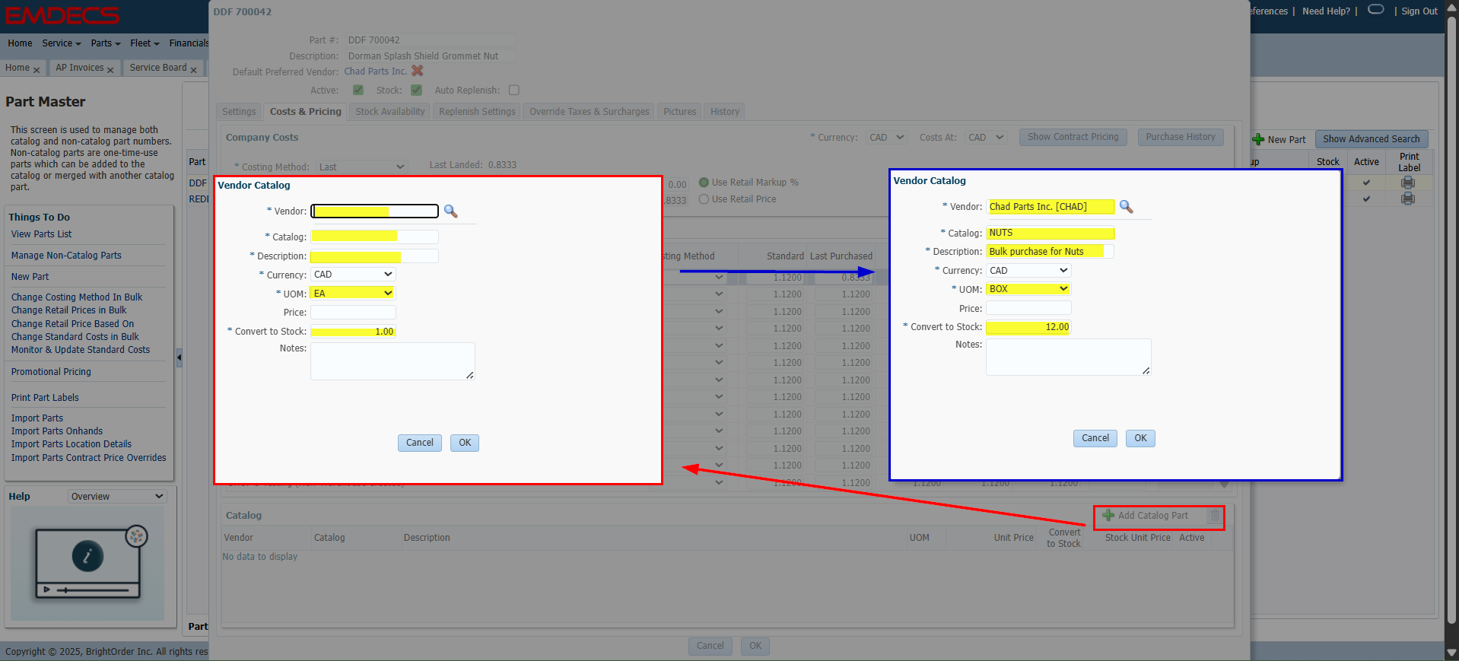Play the Help overview video thumbnail

coord(87,563)
